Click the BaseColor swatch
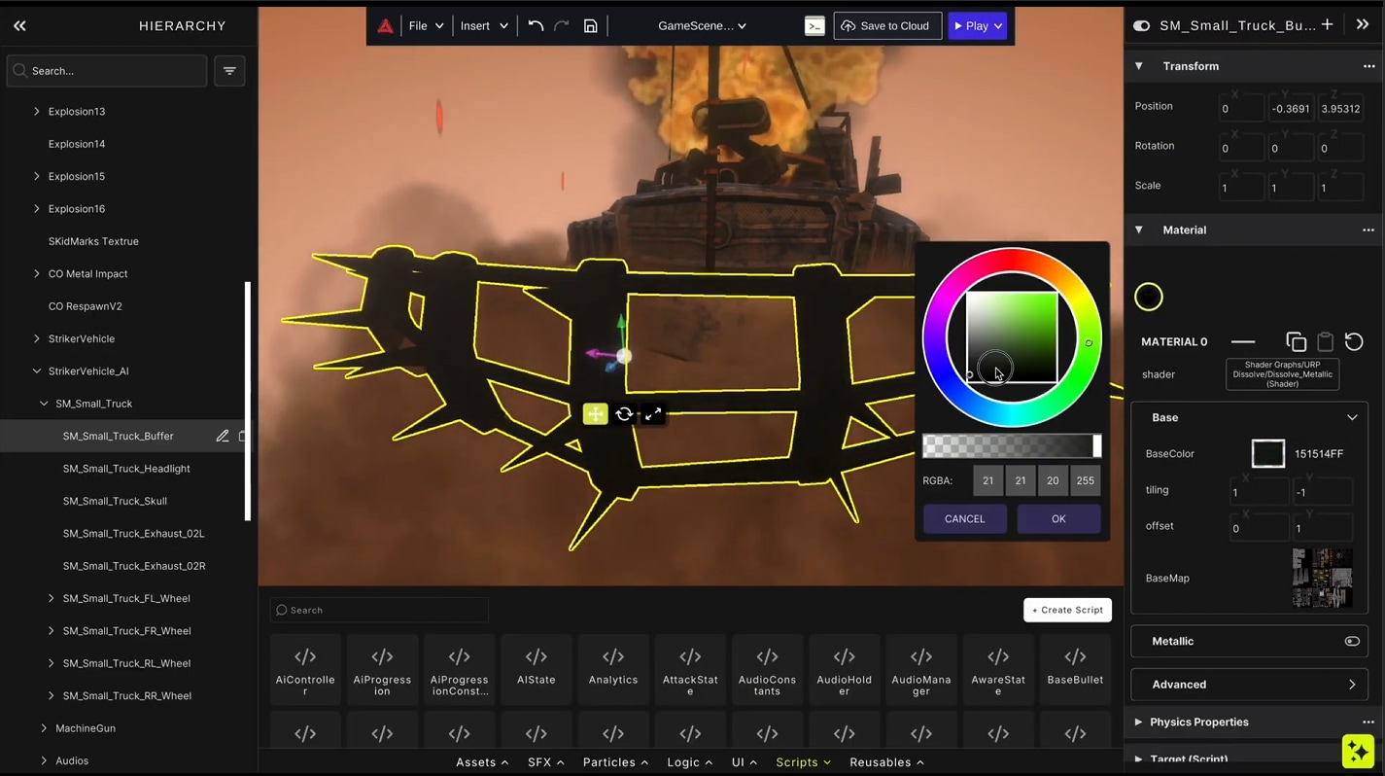 [1267, 454]
